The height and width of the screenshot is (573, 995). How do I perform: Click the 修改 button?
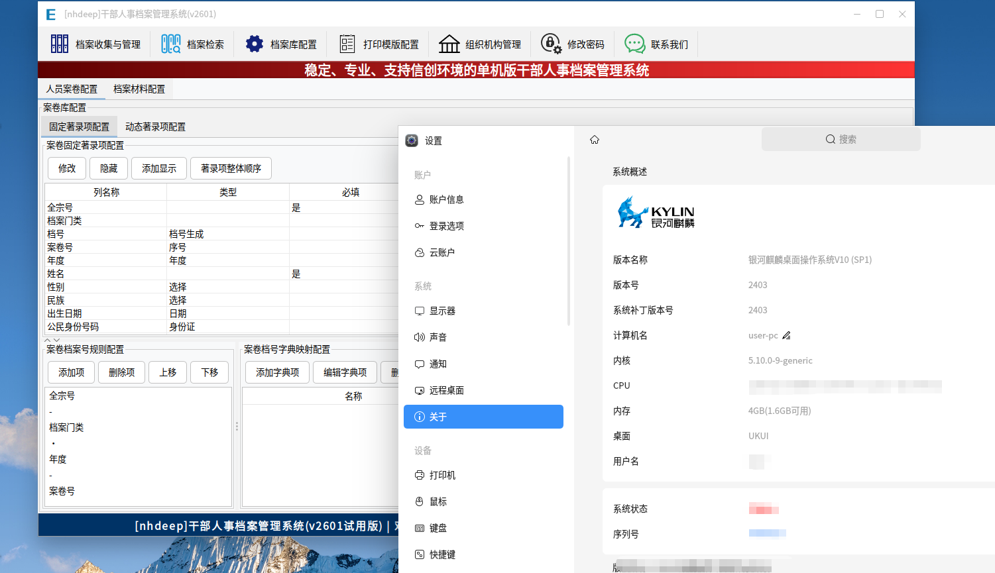[66, 168]
